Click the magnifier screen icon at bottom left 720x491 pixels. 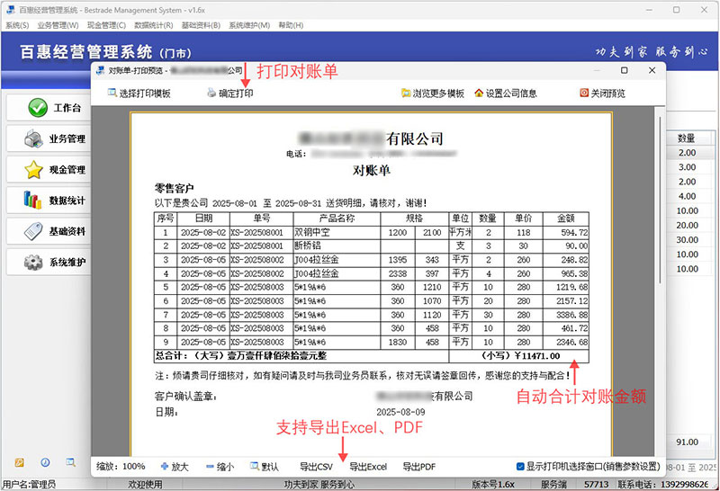70,462
